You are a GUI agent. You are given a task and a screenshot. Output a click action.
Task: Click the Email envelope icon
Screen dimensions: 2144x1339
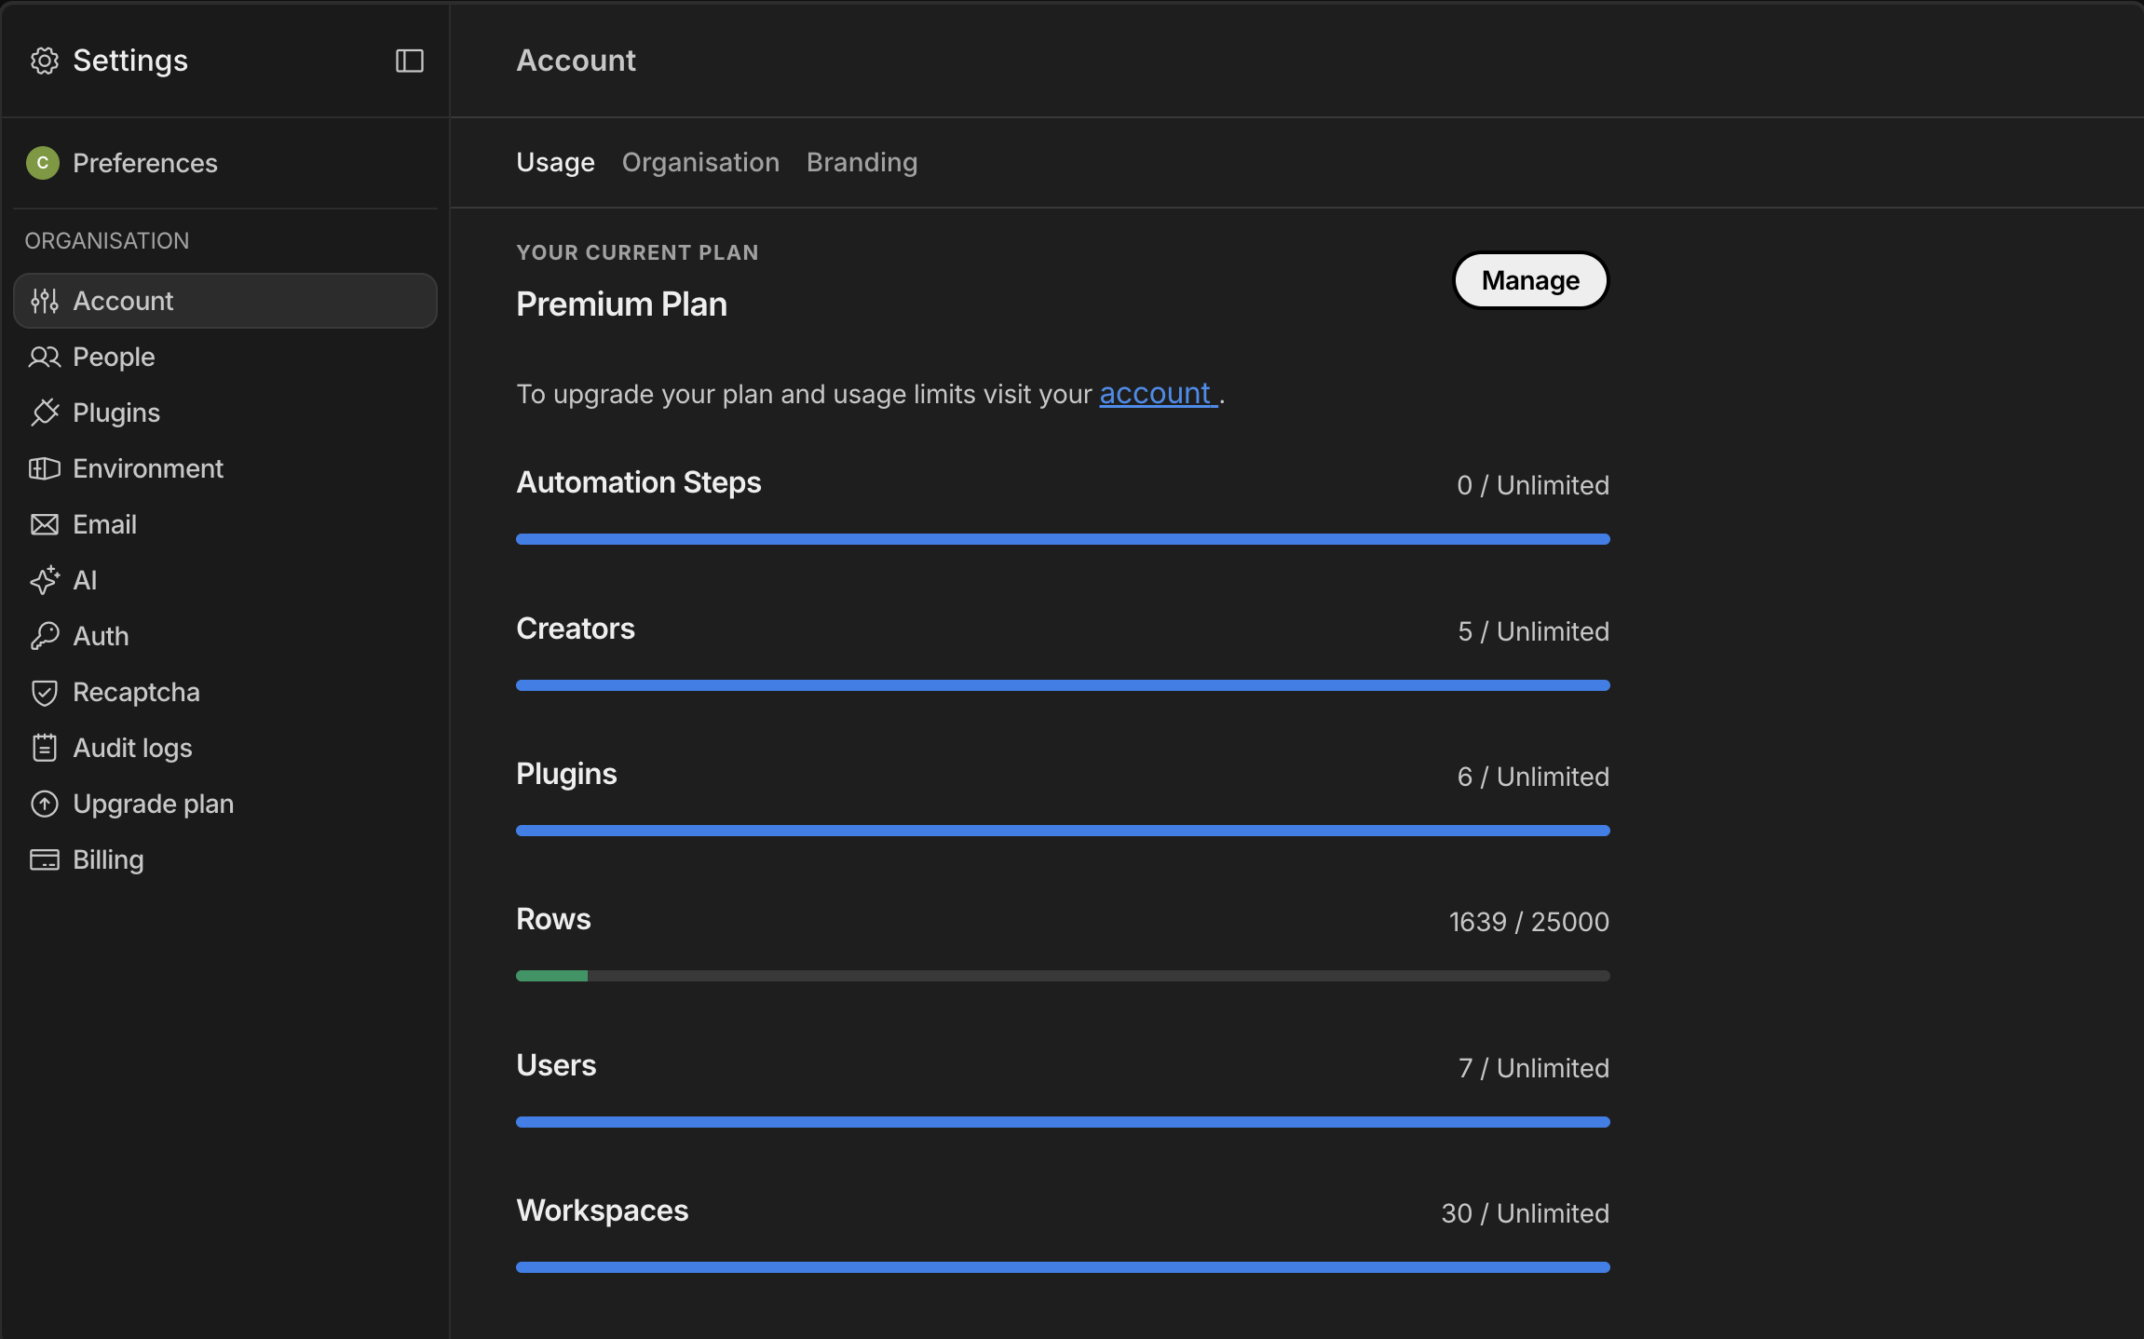(x=44, y=524)
